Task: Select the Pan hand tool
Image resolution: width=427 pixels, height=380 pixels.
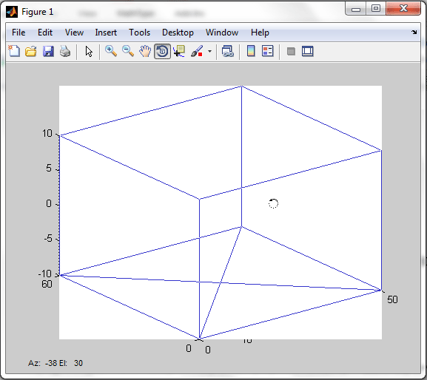Action: [x=145, y=51]
